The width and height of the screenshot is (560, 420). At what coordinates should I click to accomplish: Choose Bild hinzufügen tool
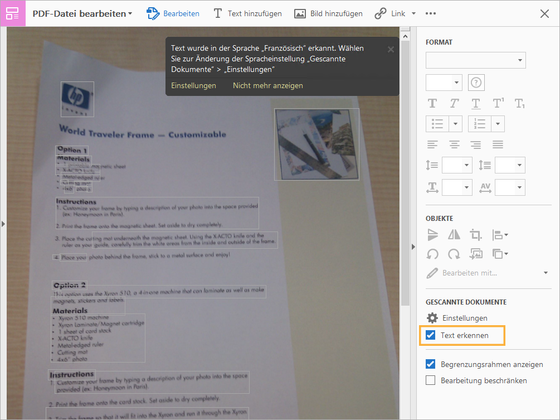pos(328,13)
